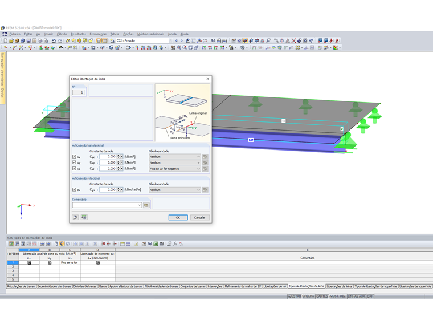
Task: Toggle CARTES in status bar
Action: click(x=322, y=296)
